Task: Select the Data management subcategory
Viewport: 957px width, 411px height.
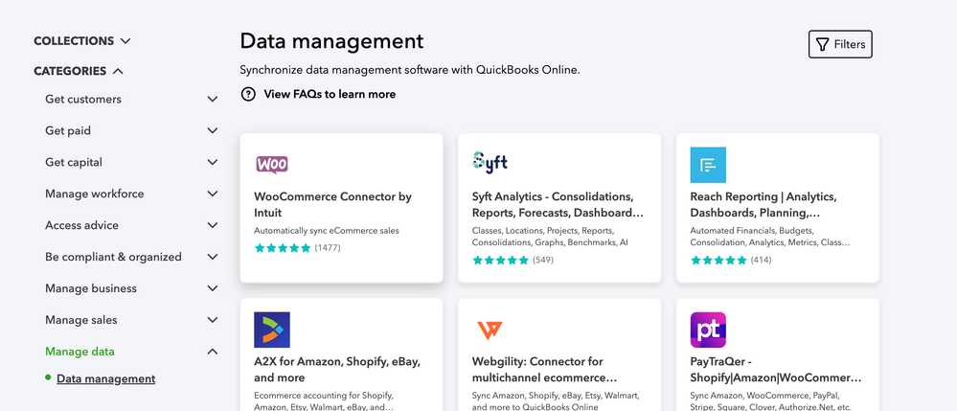Action: tap(105, 378)
